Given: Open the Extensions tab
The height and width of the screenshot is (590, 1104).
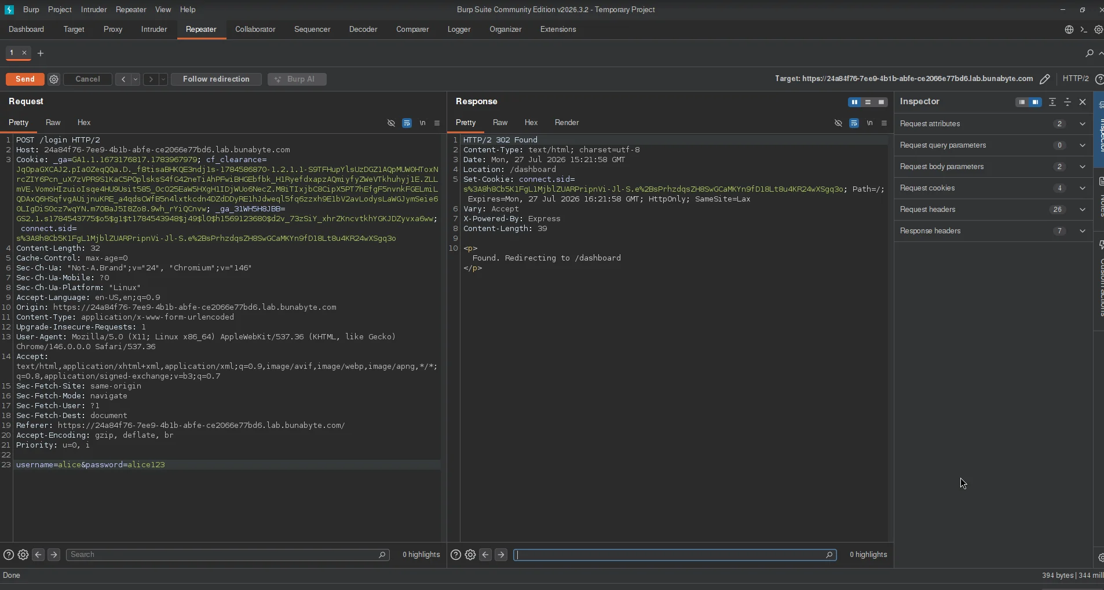Looking at the screenshot, I should click(x=558, y=30).
